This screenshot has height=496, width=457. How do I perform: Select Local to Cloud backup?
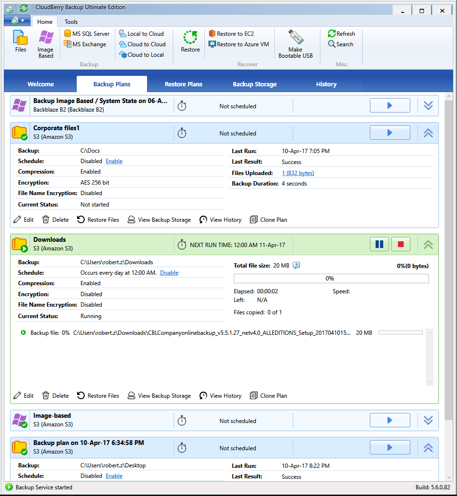141,33
